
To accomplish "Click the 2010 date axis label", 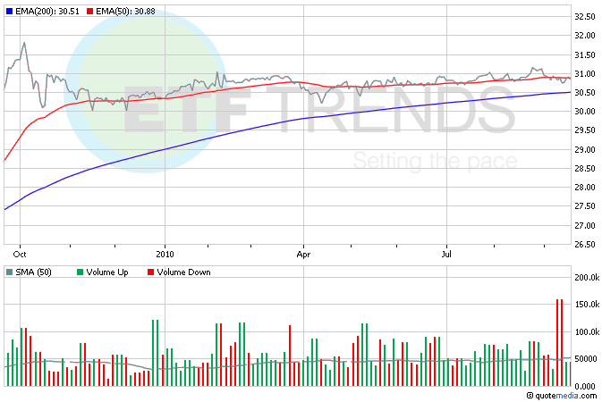I will click(x=165, y=254).
